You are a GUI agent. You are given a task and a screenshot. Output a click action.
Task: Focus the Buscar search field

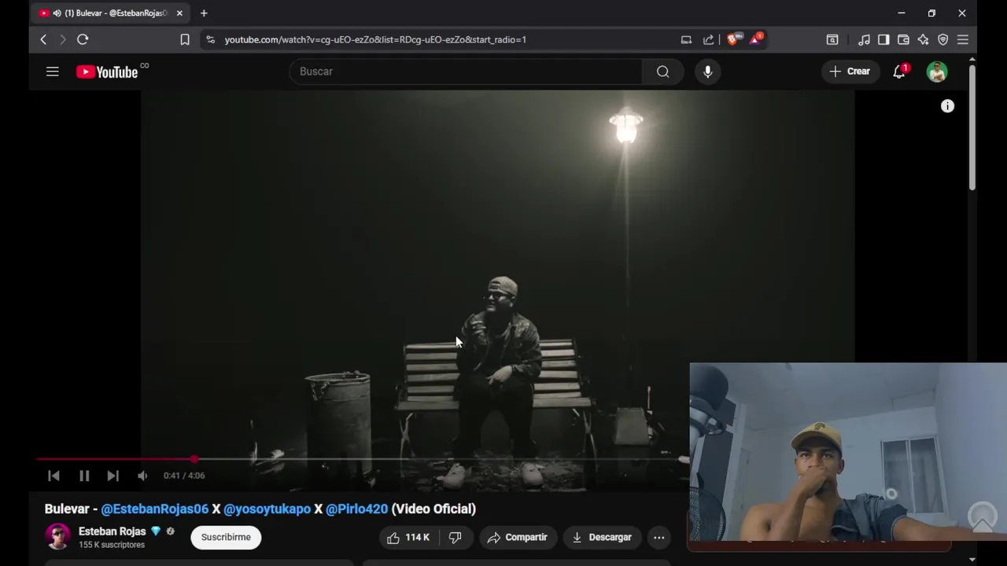pos(466,72)
